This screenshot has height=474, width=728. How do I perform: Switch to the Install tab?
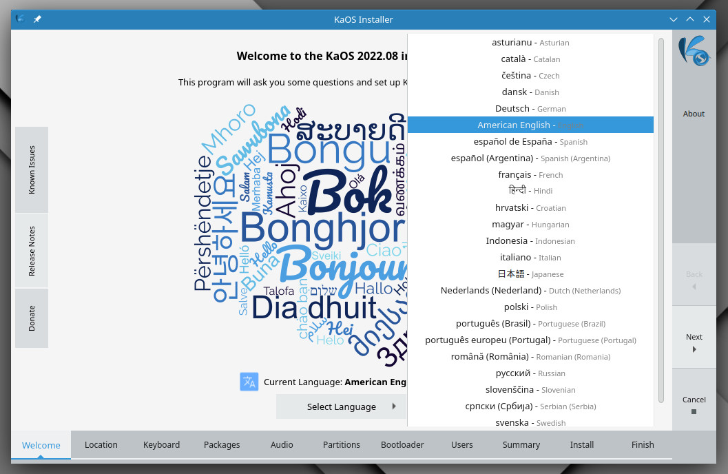(582, 445)
